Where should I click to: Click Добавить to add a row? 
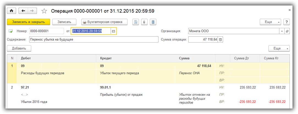(19, 49)
